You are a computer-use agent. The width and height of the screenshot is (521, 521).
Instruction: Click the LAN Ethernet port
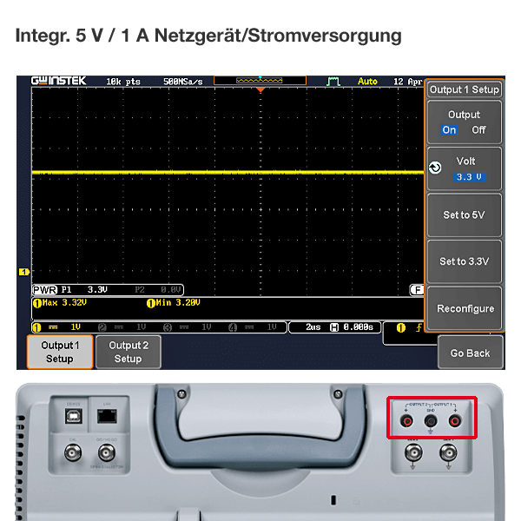tap(107, 416)
